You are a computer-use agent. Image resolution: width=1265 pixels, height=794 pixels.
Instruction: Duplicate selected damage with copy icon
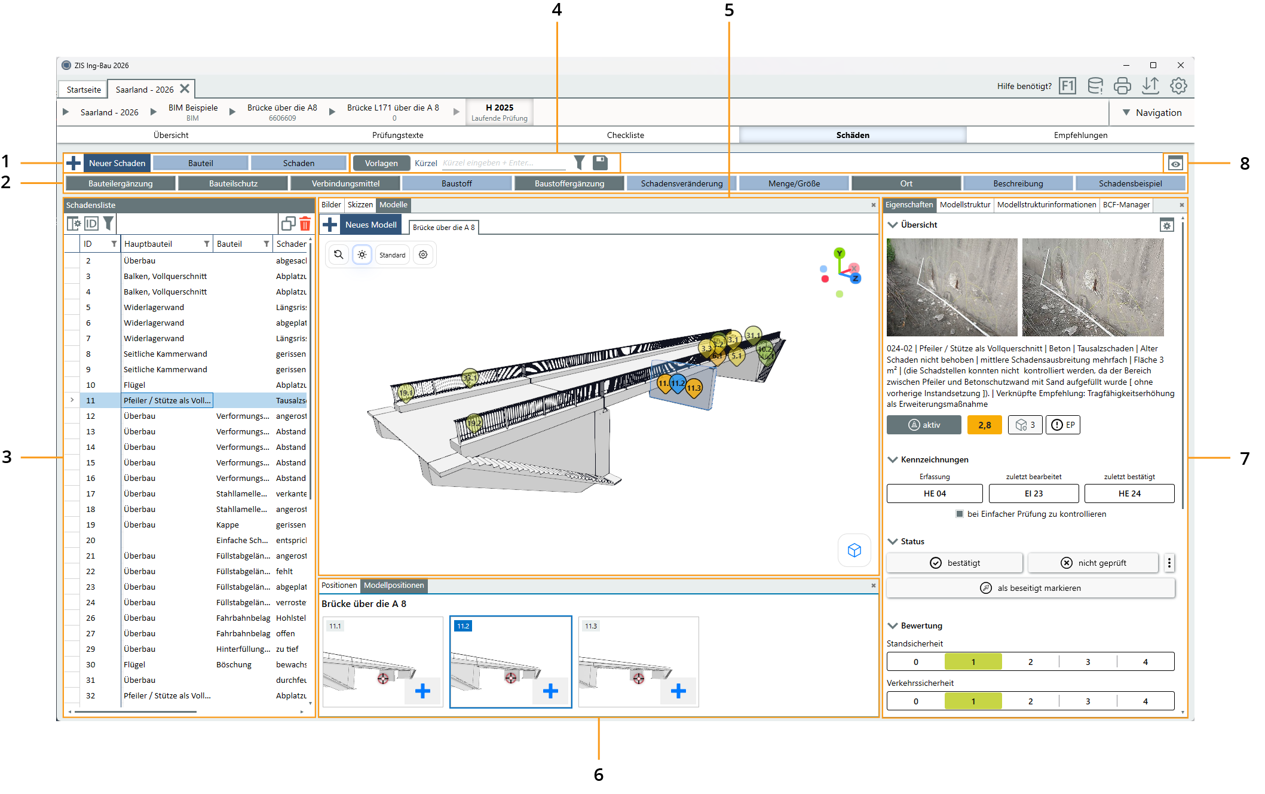pos(288,223)
